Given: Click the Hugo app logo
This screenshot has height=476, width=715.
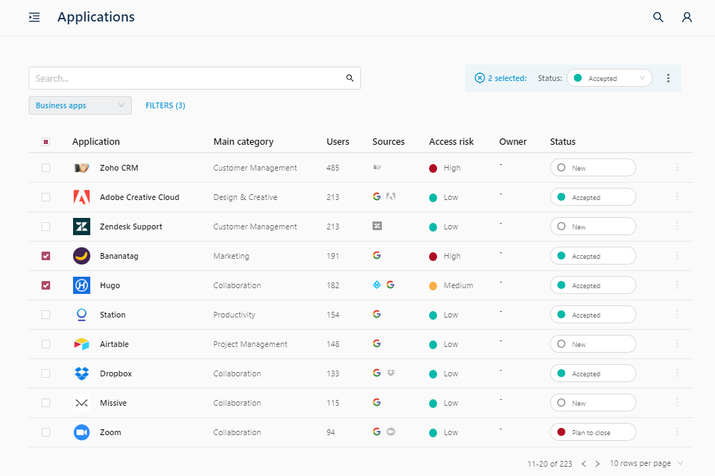Looking at the screenshot, I should 82,285.
